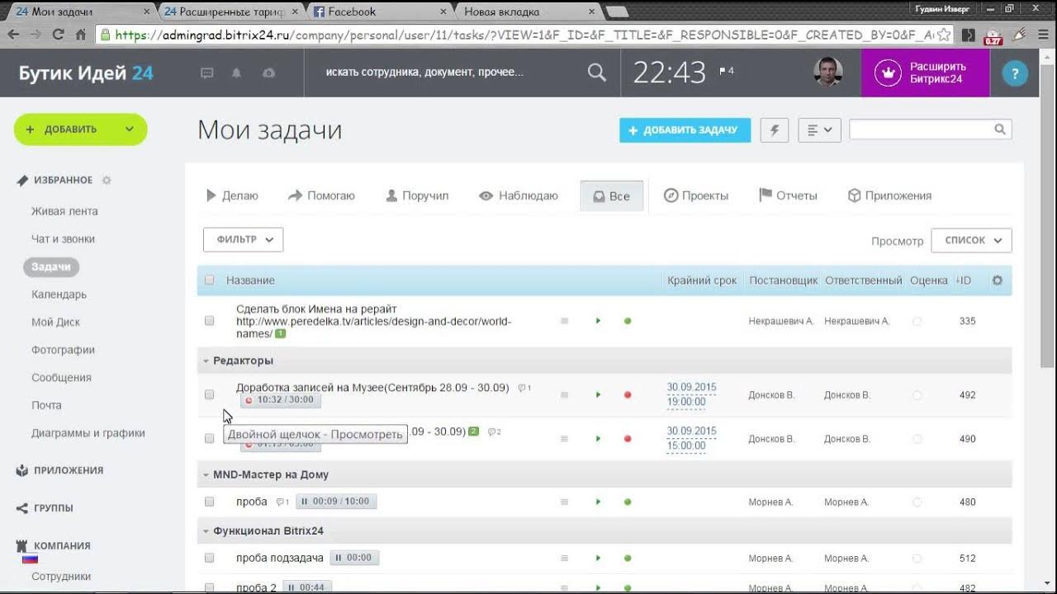Open the СПИСОК view dropdown
1057x594 pixels.
click(x=971, y=240)
